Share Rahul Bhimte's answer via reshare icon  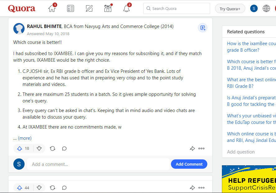tap(53, 148)
